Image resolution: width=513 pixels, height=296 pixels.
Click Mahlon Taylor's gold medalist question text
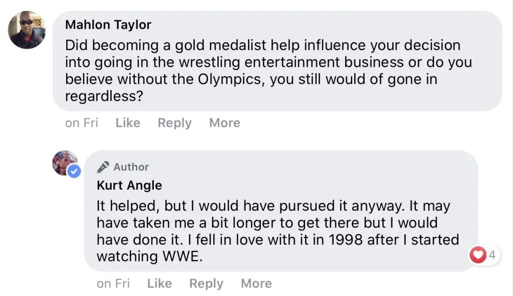pyautogui.click(x=268, y=70)
